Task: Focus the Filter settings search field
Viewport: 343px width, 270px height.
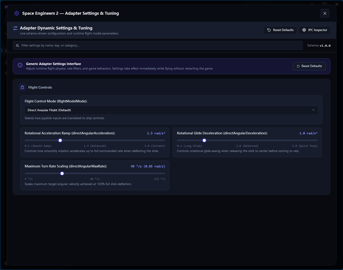Action: pyautogui.click(x=158, y=46)
